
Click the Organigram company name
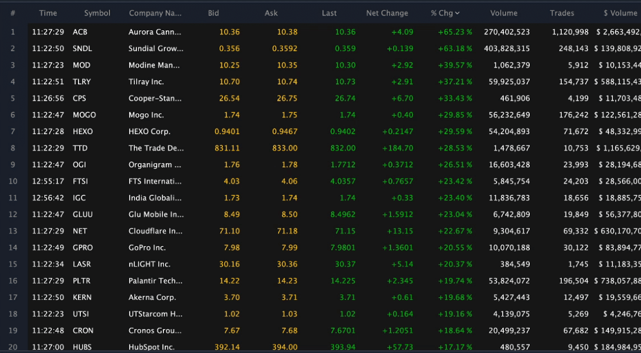click(x=155, y=164)
